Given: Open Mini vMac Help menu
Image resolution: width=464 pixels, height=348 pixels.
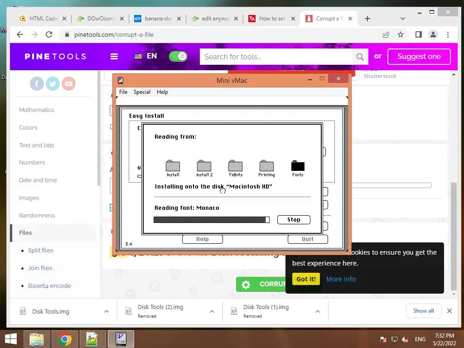Looking at the screenshot, I should pyautogui.click(x=162, y=92).
